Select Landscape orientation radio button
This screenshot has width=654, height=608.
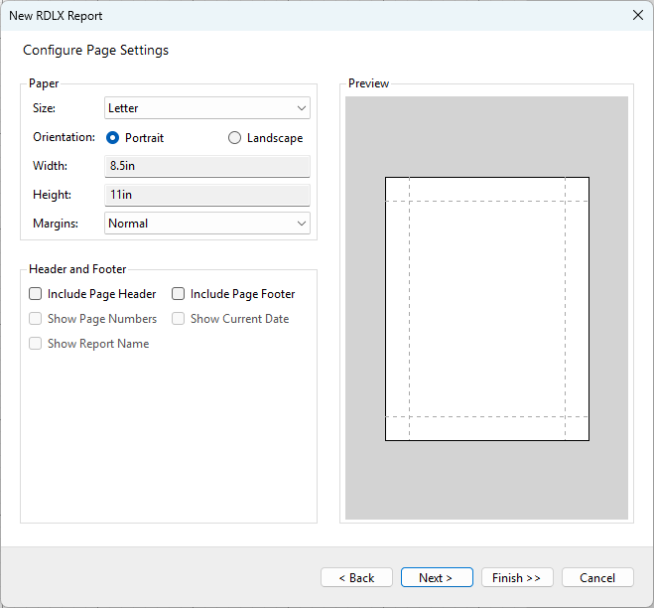click(x=234, y=138)
